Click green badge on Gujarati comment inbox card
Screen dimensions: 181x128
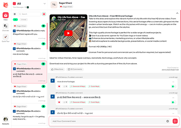coord(43,86)
